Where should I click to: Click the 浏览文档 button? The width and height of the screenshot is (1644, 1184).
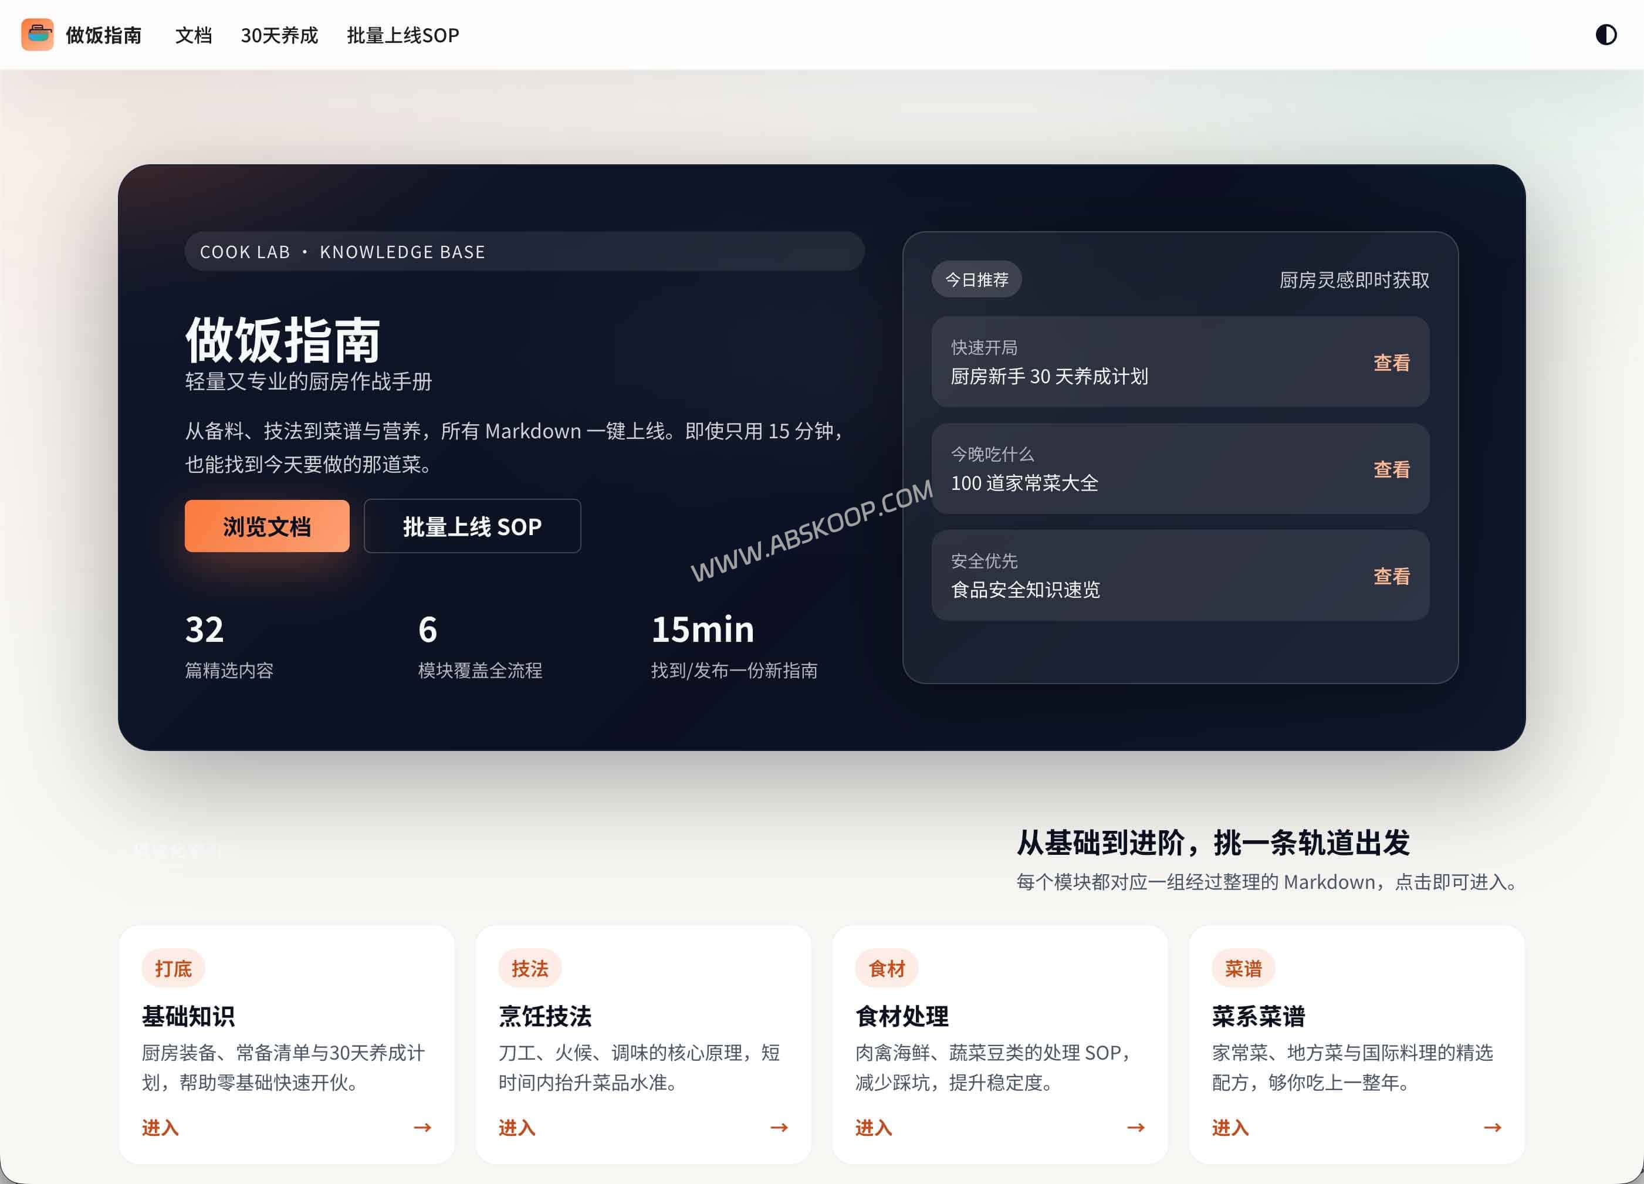click(x=267, y=526)
